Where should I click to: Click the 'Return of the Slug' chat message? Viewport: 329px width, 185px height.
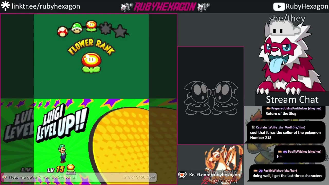(281, 114)
